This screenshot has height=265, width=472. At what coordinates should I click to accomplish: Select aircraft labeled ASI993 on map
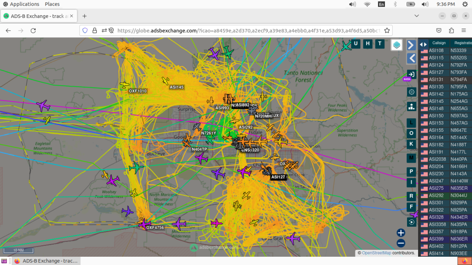click(x=210, y=101)
